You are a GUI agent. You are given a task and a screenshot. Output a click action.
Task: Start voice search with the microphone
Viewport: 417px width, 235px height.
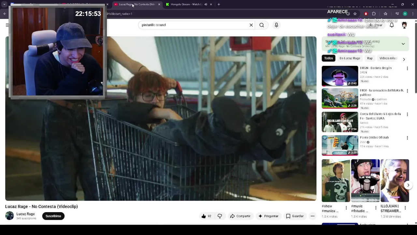pyautogui.click(x=276, y=25)
